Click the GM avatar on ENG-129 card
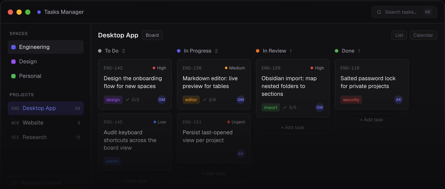 click(x=320, y=107)
